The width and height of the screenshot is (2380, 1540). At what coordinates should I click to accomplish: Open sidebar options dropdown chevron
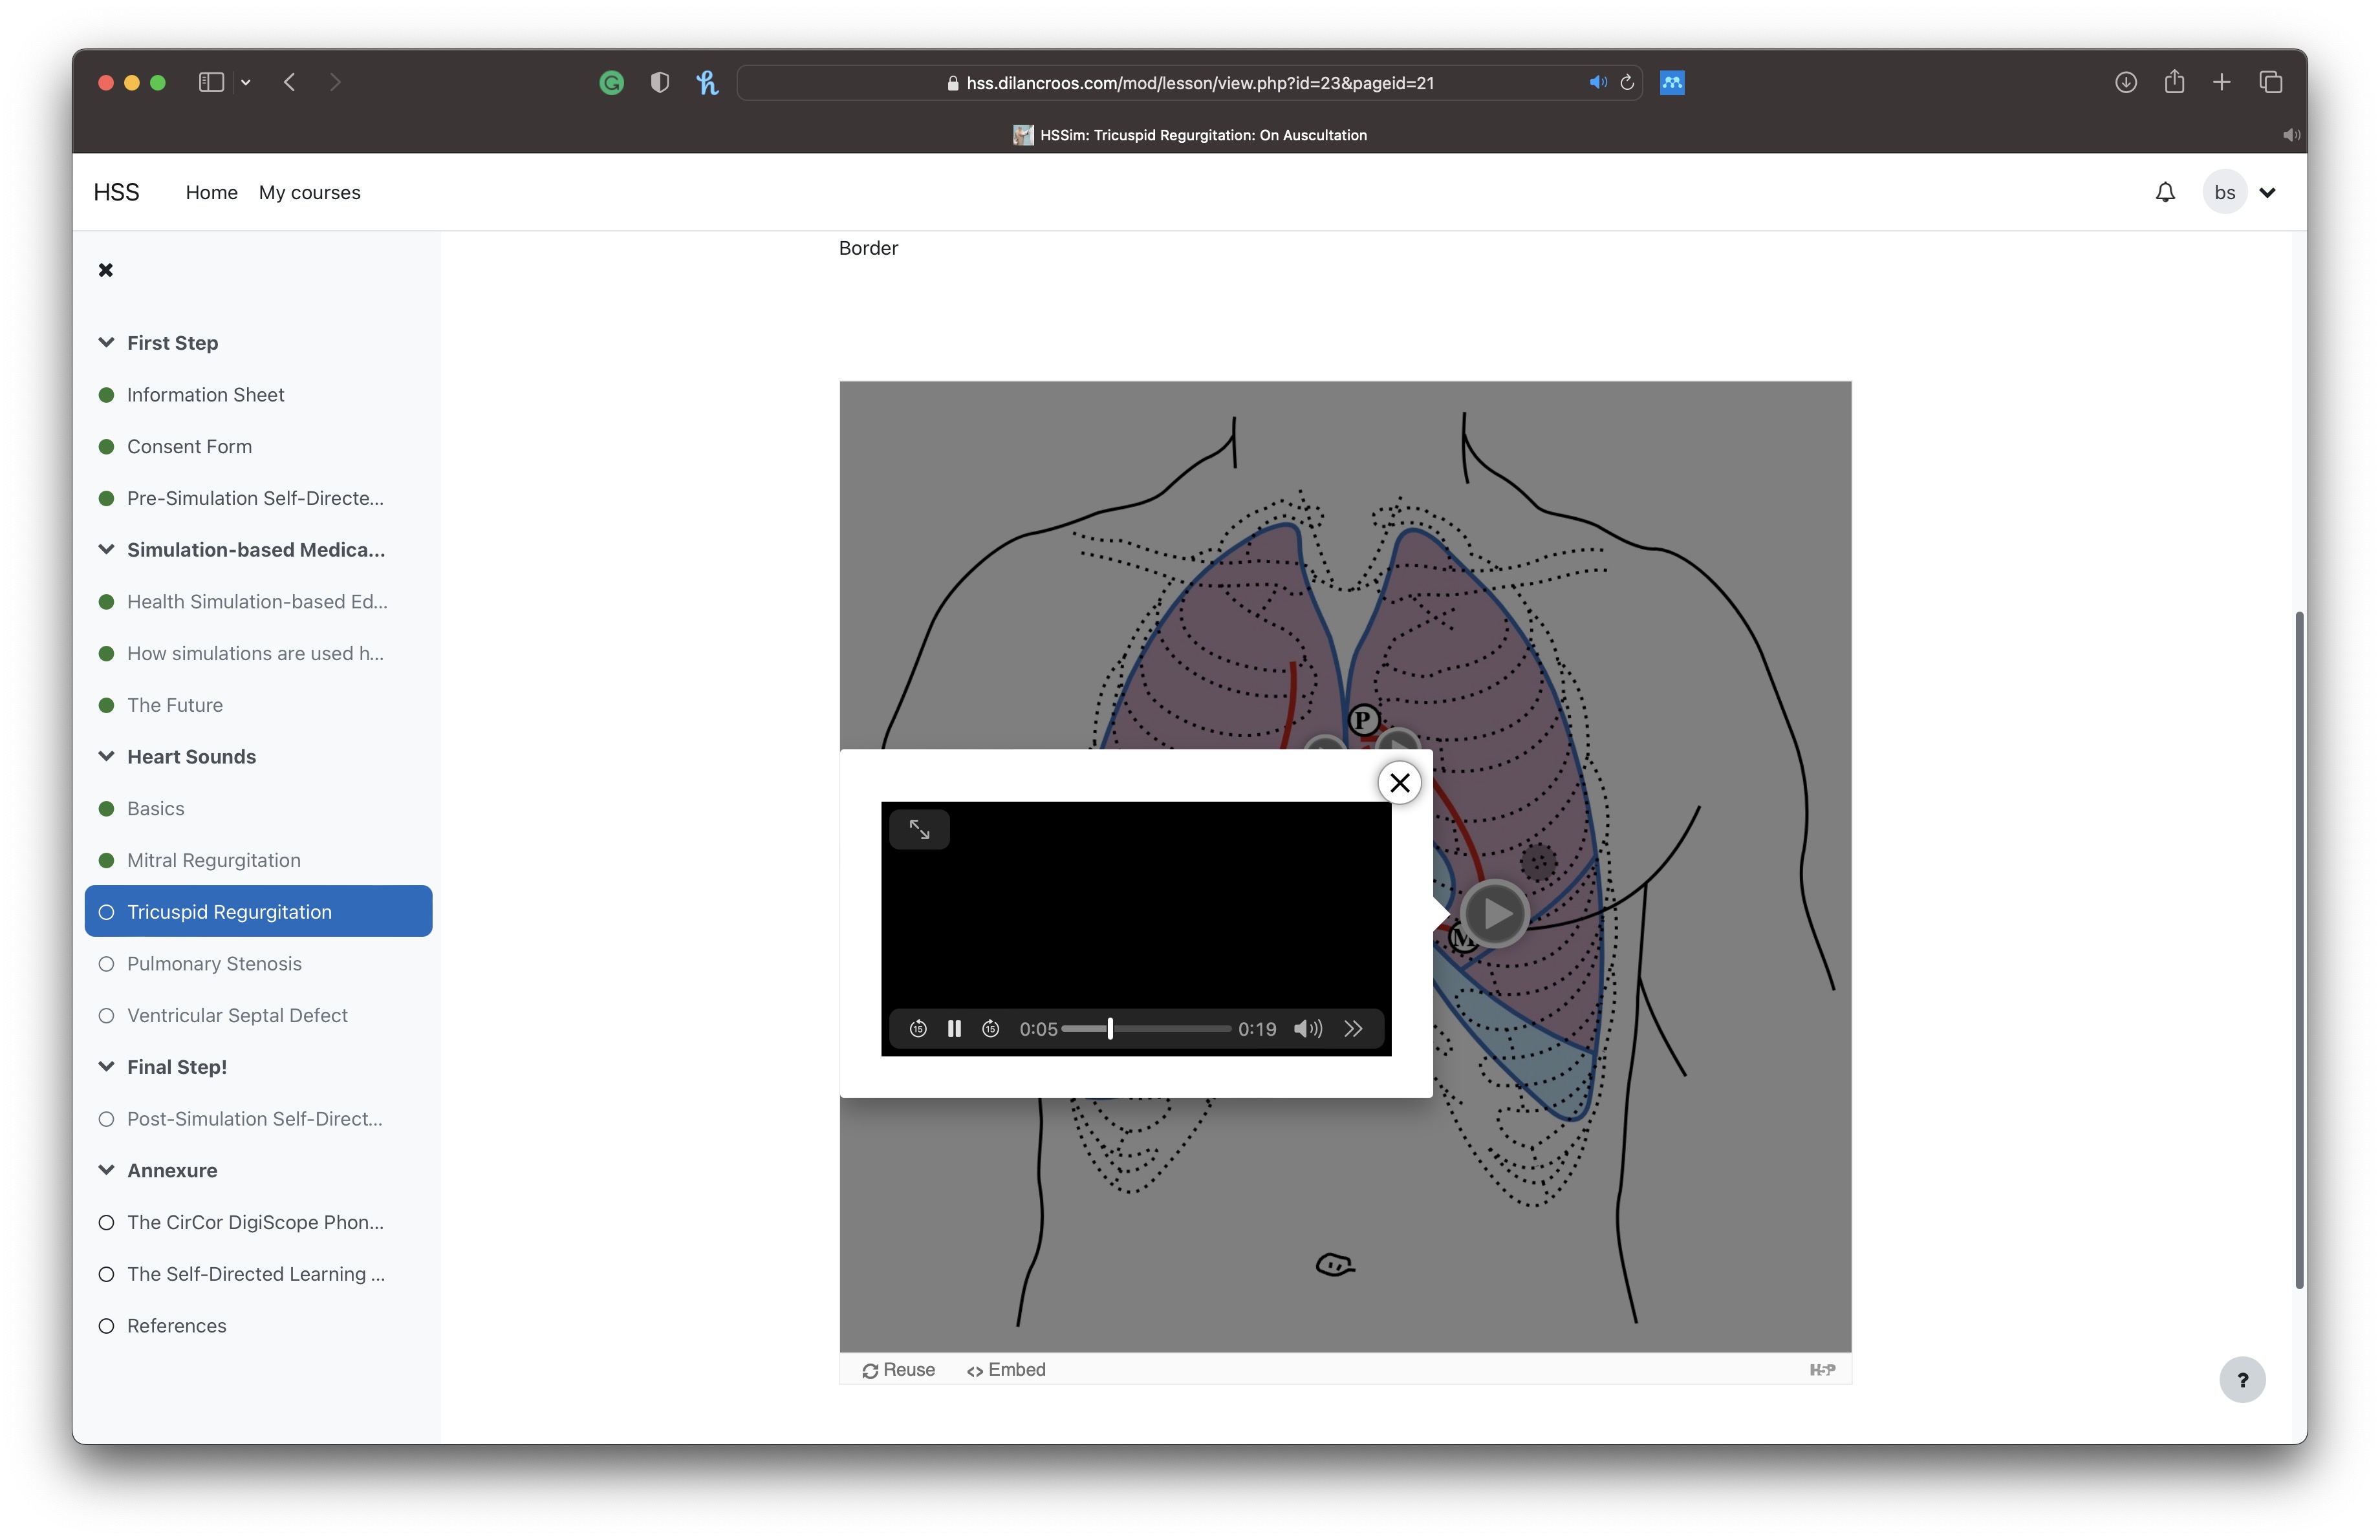(245, 83)
